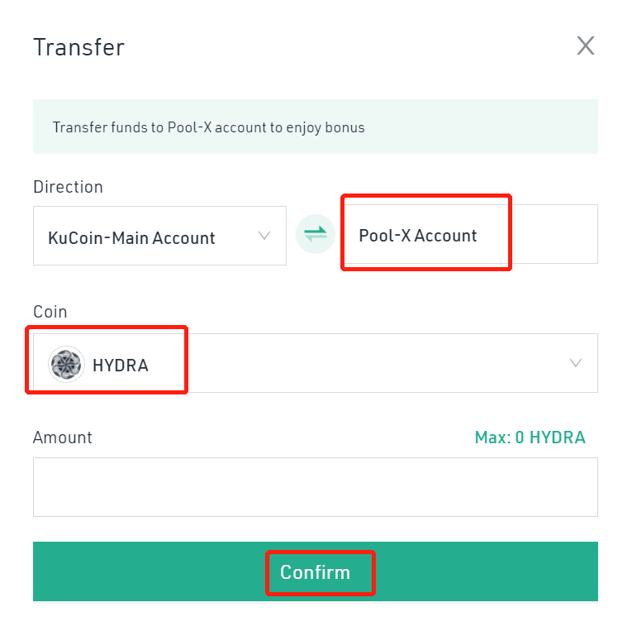The height and width of the screenshot is (631, 632).
Task: Click the Transfer dialog title
Action: pos(79,47)
